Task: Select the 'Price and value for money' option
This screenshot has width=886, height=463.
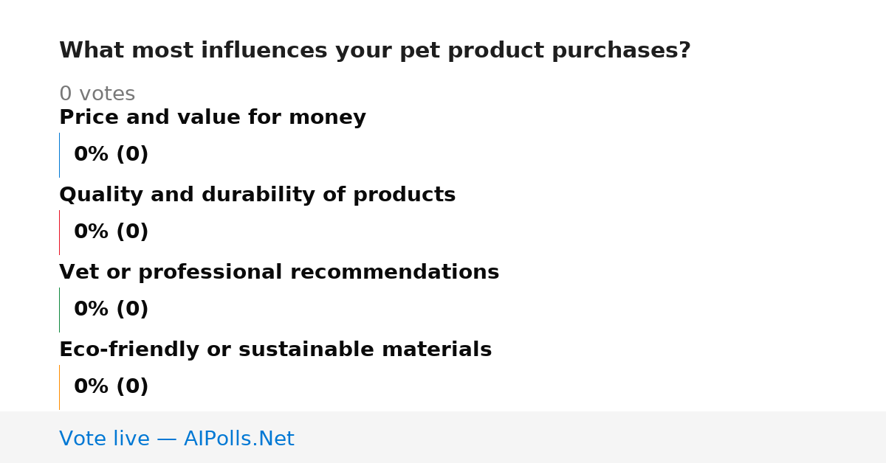Action: (x=213, y=117)
